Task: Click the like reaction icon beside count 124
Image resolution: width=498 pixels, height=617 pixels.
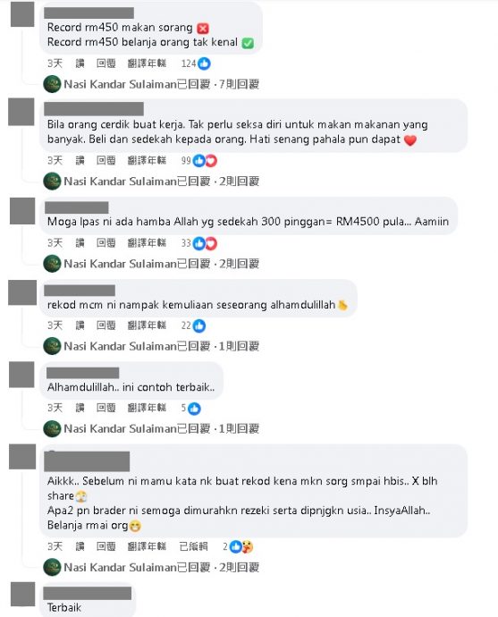Action: pos(204,63)
